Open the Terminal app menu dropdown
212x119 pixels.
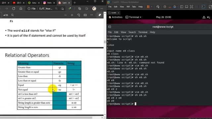point(133,17)
